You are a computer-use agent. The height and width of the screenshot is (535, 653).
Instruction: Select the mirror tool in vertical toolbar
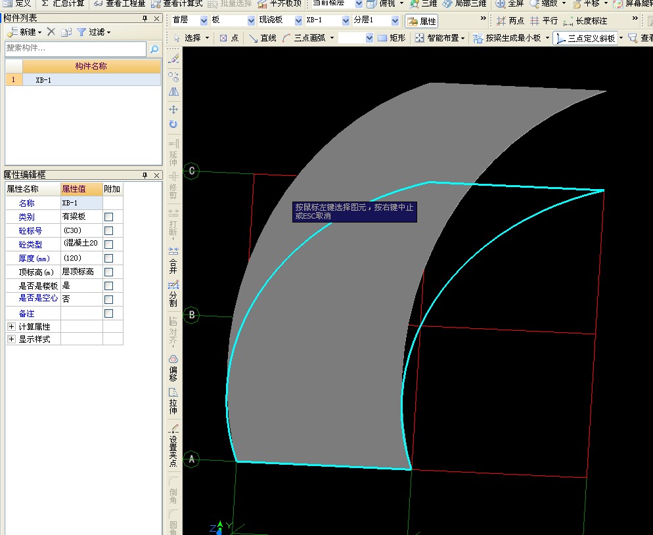coord(173,92)
